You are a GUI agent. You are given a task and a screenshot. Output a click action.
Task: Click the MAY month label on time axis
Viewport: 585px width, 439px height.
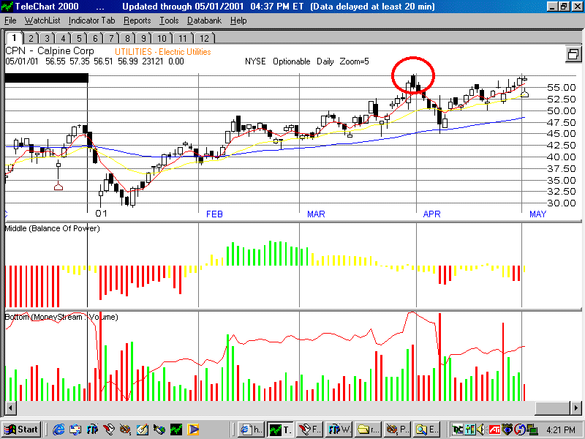pyautogui.click(x=537, y=214)
